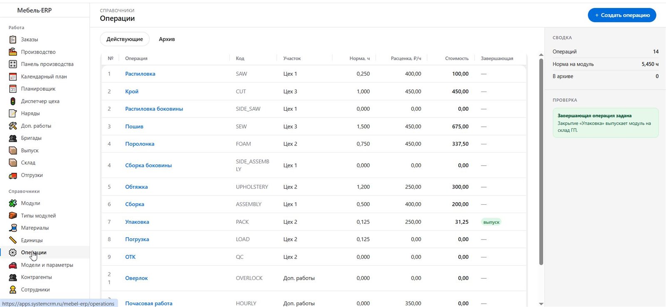Click the Норма, ч column header

click(360, 58)
